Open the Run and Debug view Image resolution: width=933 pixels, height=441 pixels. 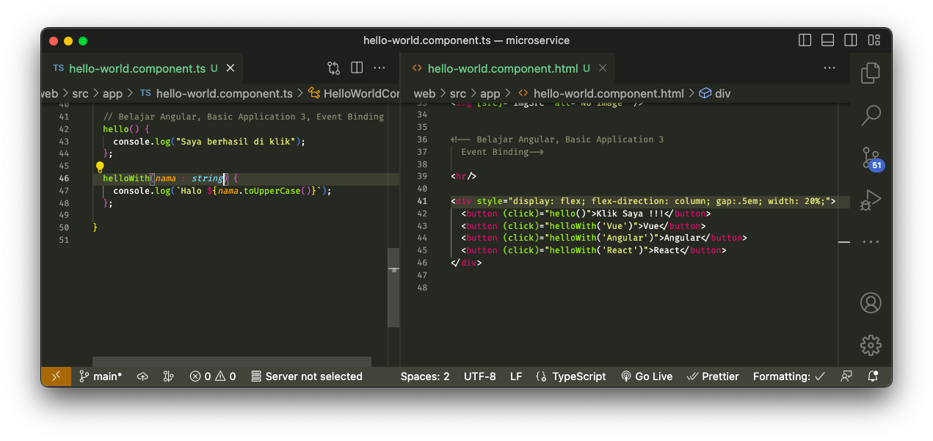click(x=871, y=200)
